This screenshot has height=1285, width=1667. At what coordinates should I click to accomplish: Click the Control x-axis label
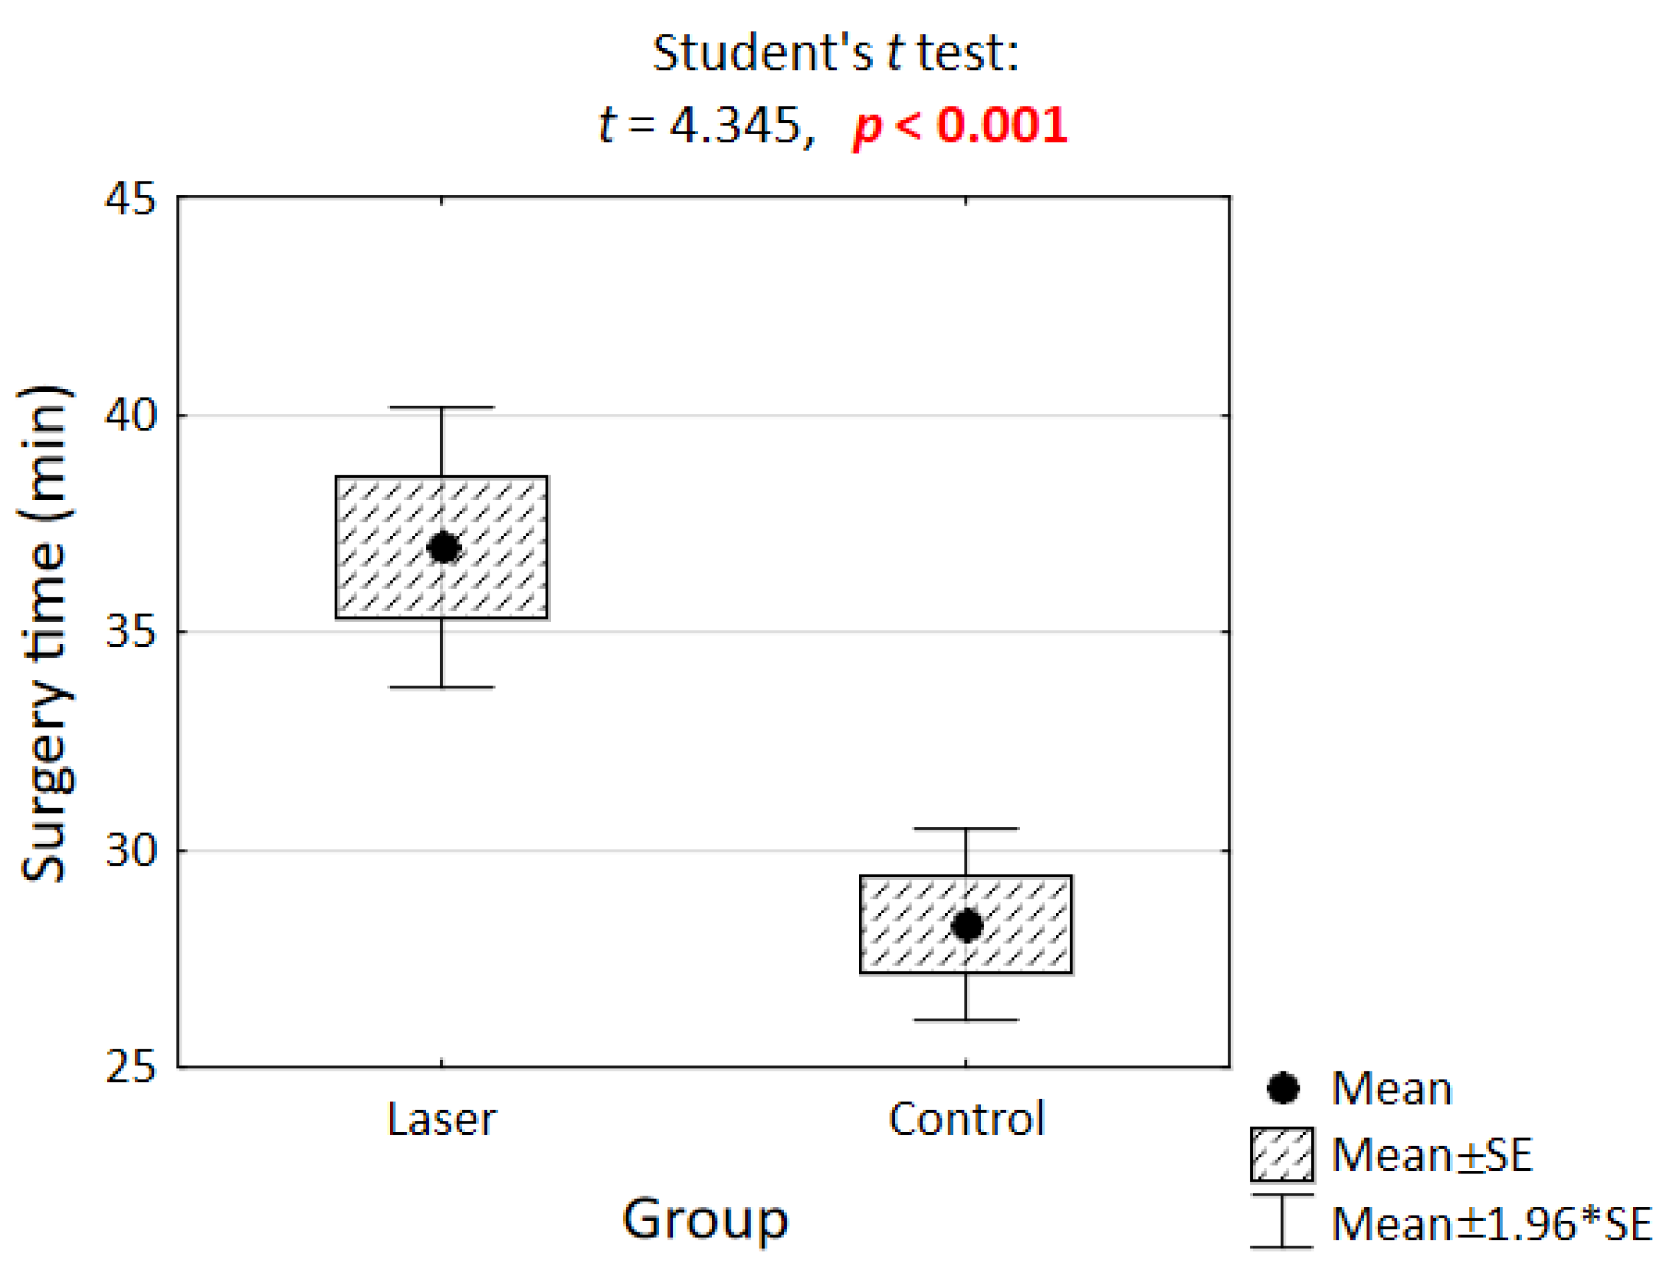tap(966, 1119)
